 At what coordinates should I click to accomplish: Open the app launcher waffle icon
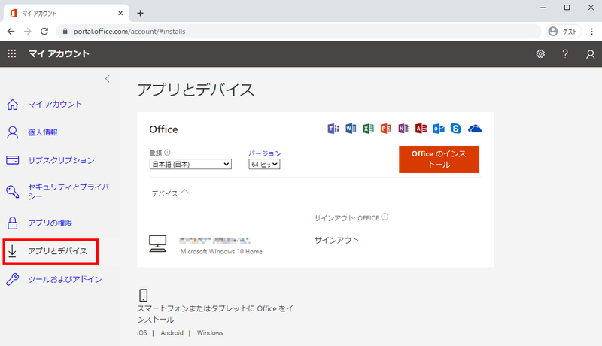point(12,53)
